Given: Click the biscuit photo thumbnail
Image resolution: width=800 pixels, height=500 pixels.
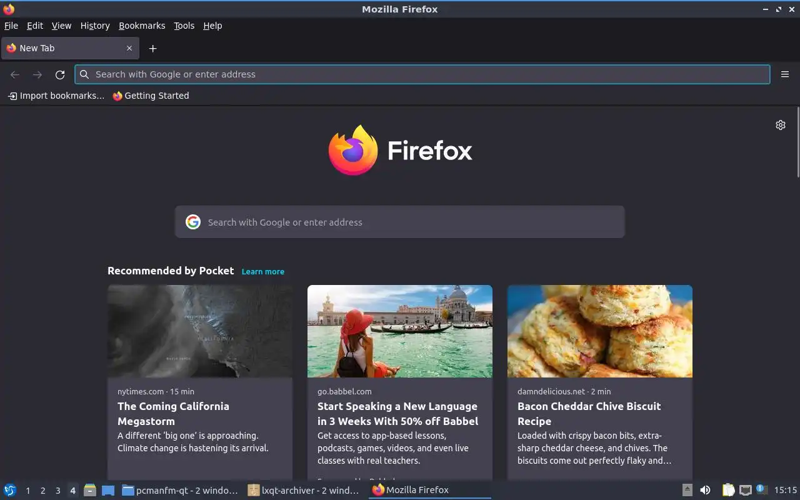Looking at the screenshot, I should tap(600, 331).
